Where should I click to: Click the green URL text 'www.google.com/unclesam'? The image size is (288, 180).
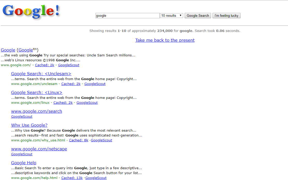point(34,84)
